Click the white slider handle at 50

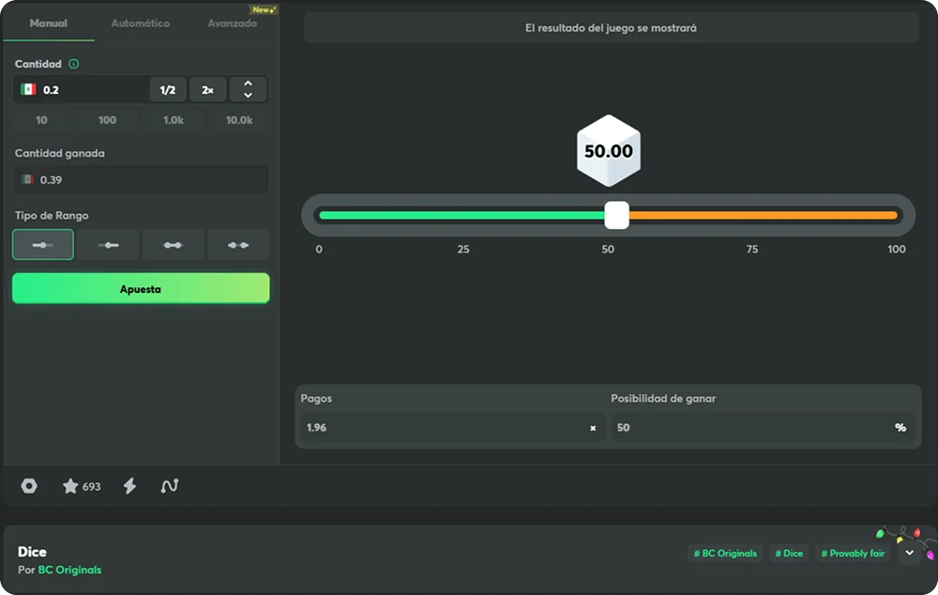click(617, 216)
